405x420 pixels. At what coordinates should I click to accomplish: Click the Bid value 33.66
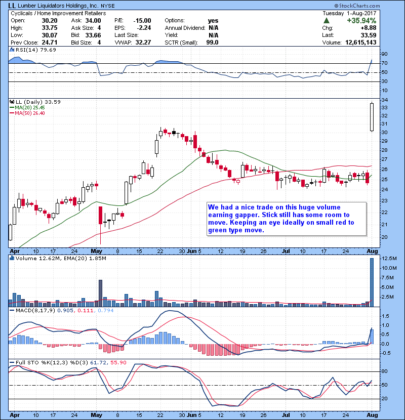click(93, 35)
